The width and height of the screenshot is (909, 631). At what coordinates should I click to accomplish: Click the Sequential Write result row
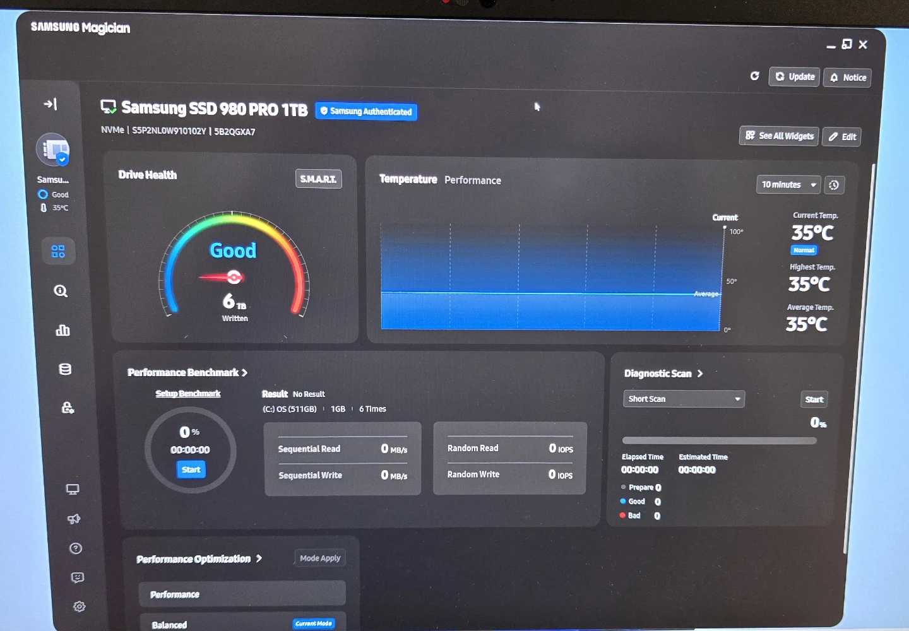[x=343, y=475]
